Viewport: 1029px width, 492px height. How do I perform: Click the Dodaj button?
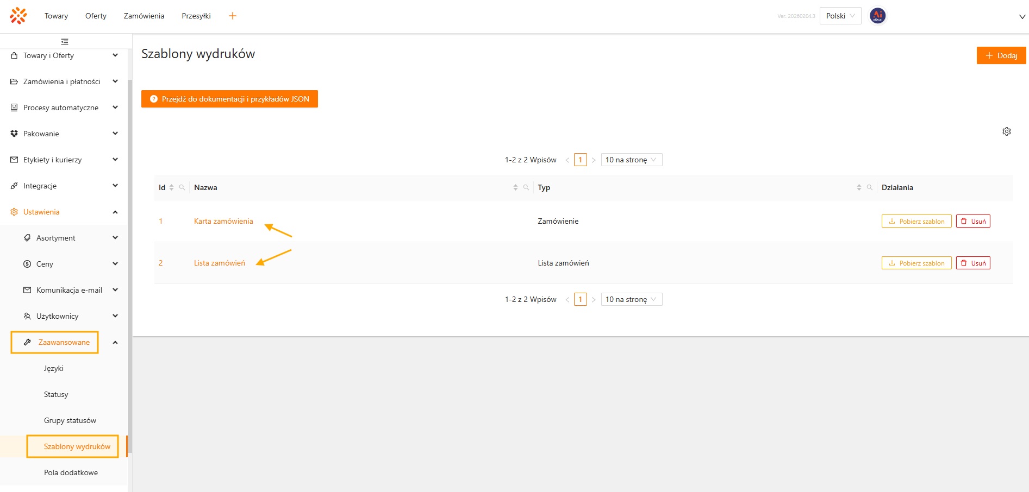click(x=1001, y=55)
